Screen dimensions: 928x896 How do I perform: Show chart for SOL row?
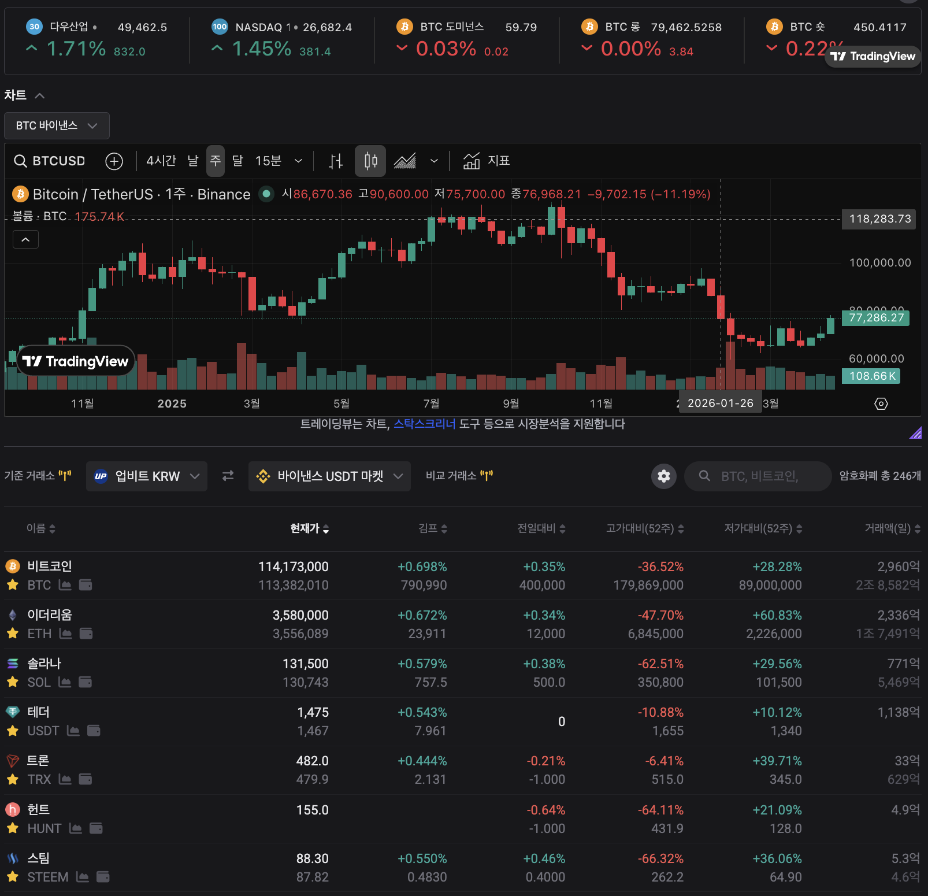tap(65, 682)
